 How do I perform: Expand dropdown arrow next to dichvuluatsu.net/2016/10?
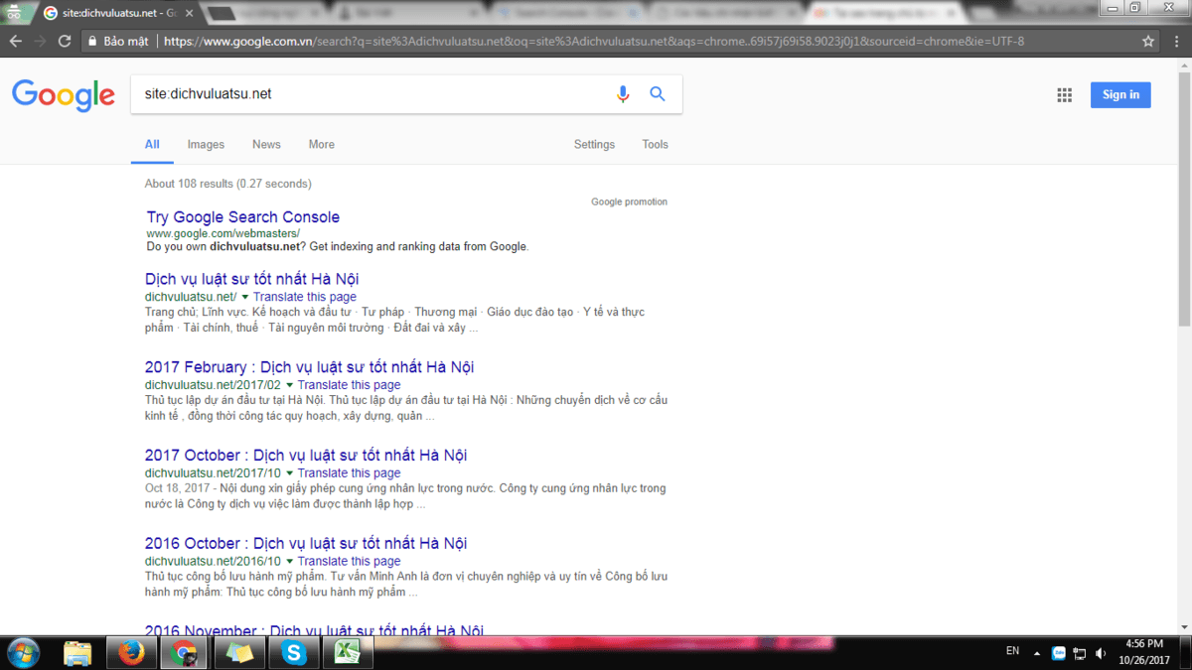click(x=290, y=562)
